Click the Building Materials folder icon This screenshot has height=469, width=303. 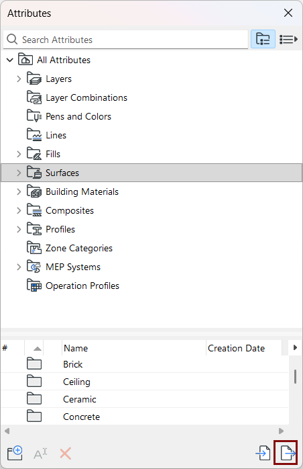click(34, 191)
